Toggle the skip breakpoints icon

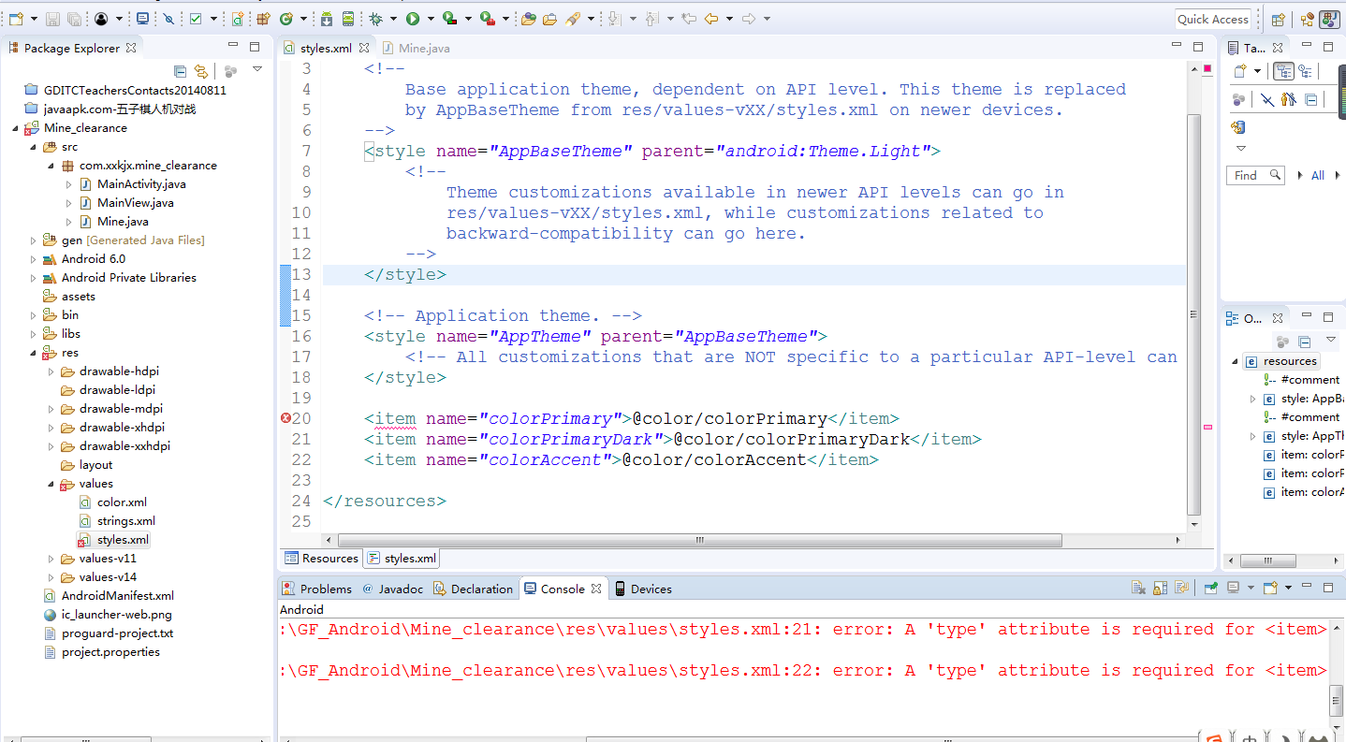(168, 19)
